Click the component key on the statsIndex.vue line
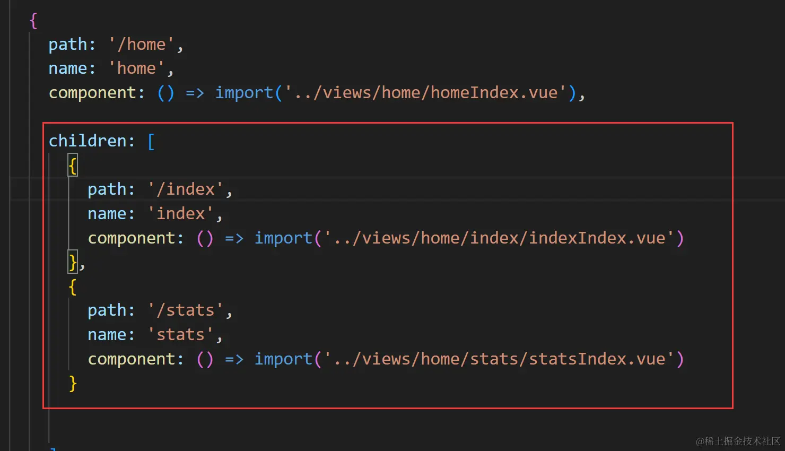The image size is (785, 451). [132, 359]
